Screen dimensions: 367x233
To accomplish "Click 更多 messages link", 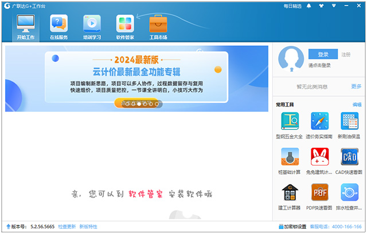I will [x=356, y=86].
